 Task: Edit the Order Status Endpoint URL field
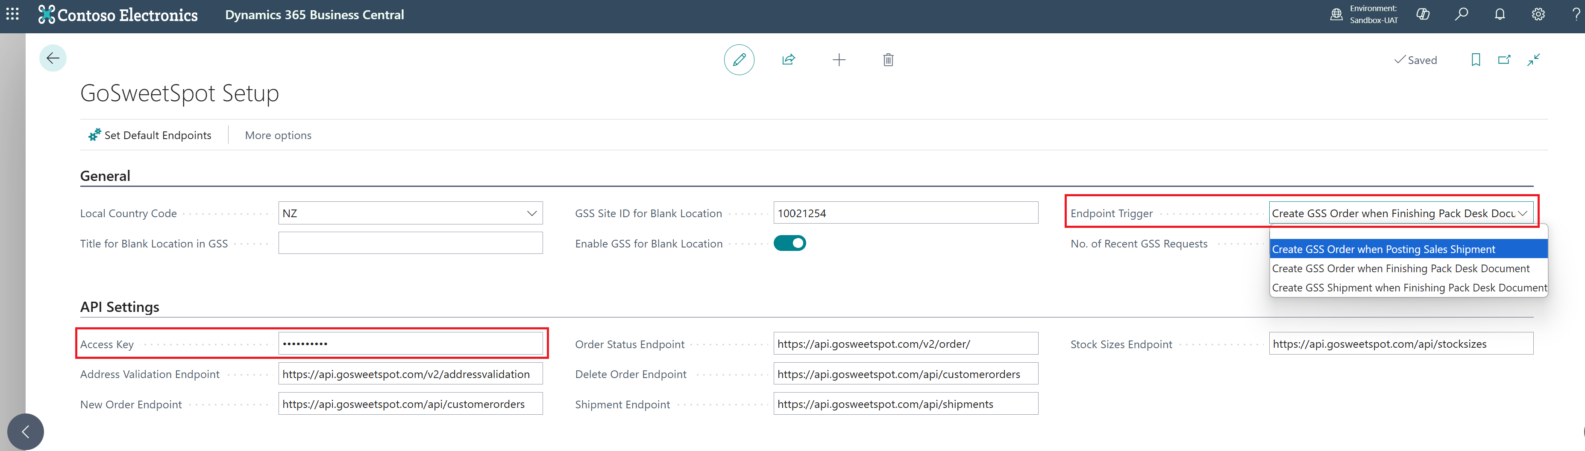coord(906,344)
